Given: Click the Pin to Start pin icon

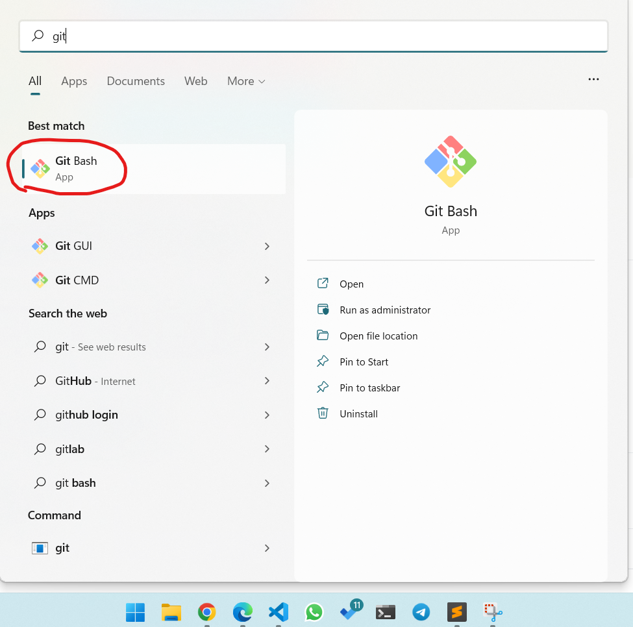Looking at the screenshot, I should point(323,362).
